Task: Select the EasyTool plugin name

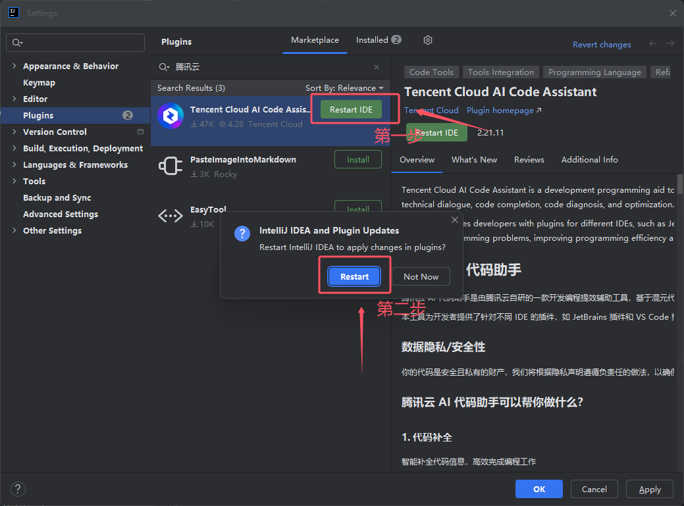Action: click(208, 210)
